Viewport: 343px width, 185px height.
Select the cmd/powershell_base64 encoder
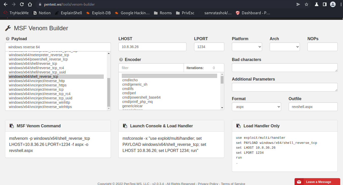[x=169, y=97]
